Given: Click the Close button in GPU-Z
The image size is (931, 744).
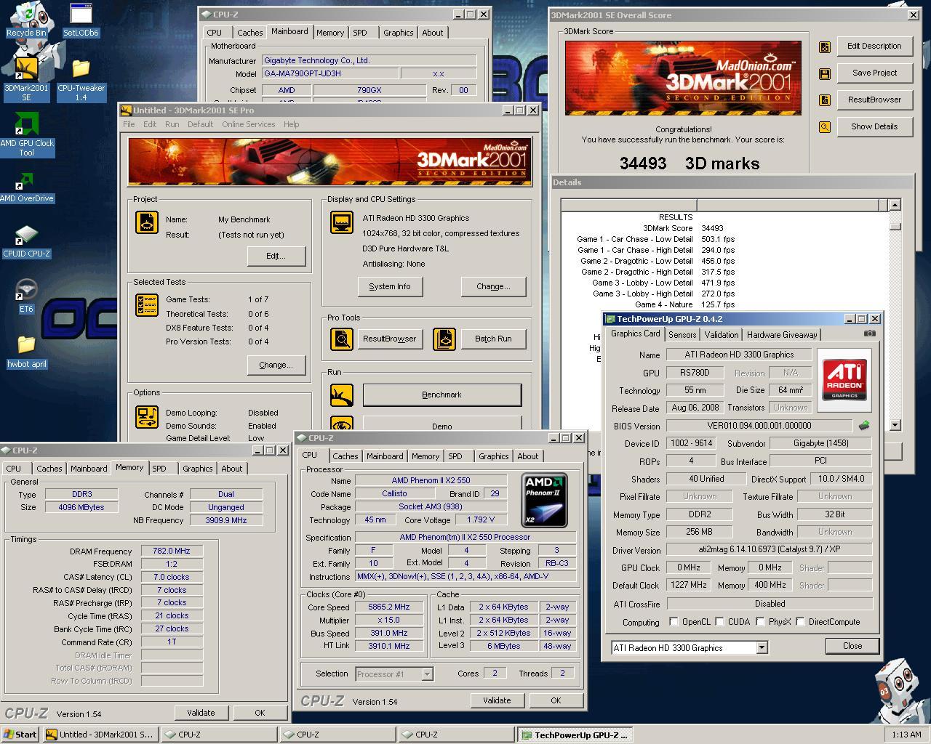Looking at the screenshot, I should (852, 646).
